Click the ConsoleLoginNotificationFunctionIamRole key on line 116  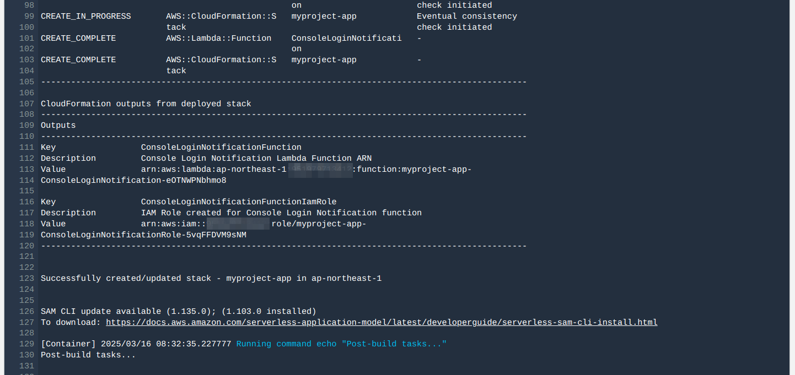click(x=238, y=202)
